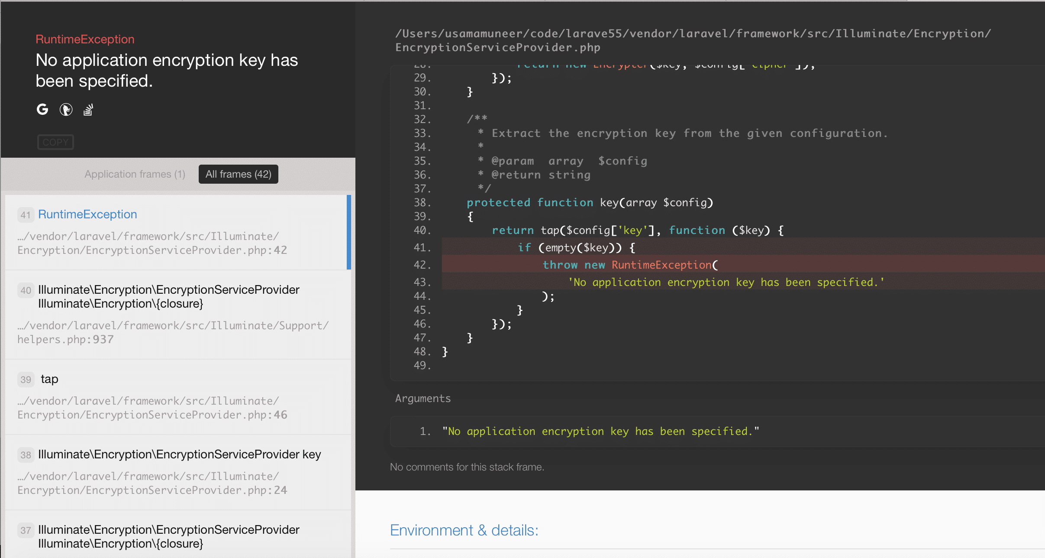Search the error on Google icon
1045x558 pixels.
pos(42,110)
